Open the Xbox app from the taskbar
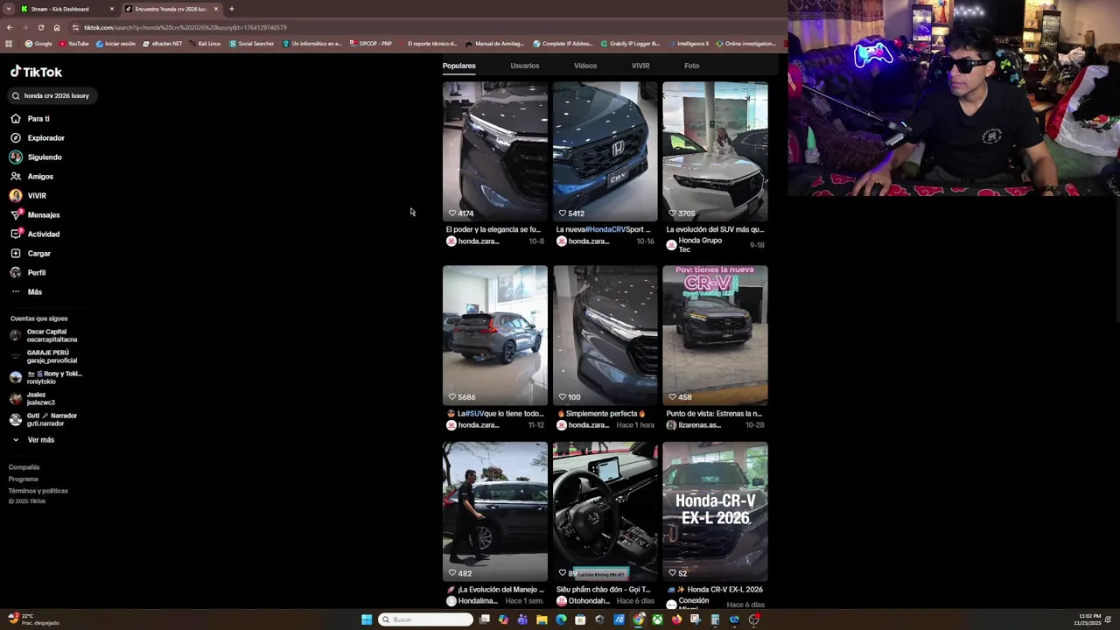The width and height of the screenshot is (1120, 630). tap(657, 619)
